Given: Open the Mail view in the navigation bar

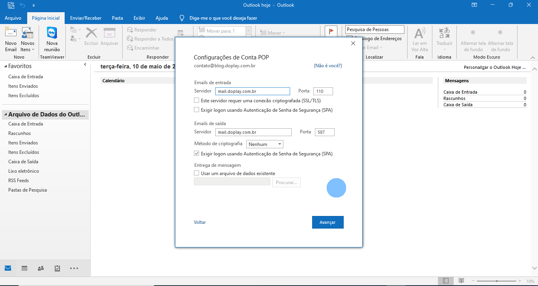Looking at the screenshot, I should point(8,268).
